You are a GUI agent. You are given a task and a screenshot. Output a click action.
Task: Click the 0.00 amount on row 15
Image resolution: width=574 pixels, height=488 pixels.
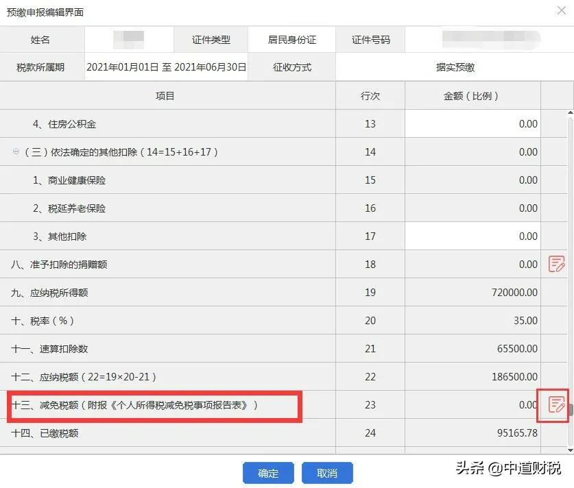528,180
